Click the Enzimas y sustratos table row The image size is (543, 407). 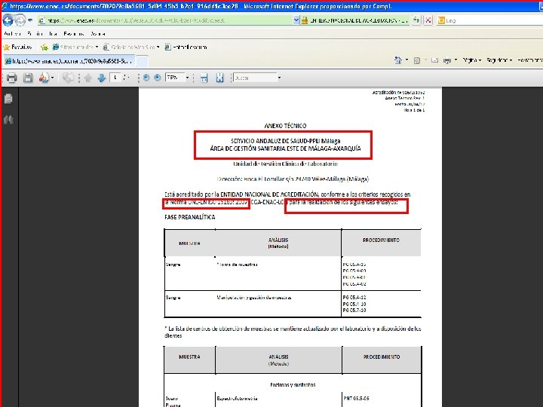(293, 385)
